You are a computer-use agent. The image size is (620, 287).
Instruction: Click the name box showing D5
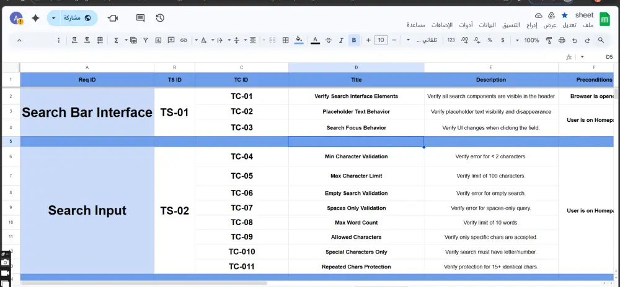pyautogui.click(x=609, y=57)
